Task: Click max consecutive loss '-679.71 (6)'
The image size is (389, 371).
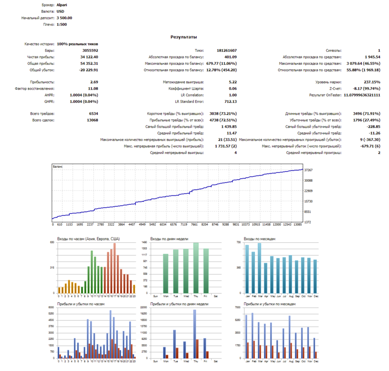Action: tap(370, 146)
